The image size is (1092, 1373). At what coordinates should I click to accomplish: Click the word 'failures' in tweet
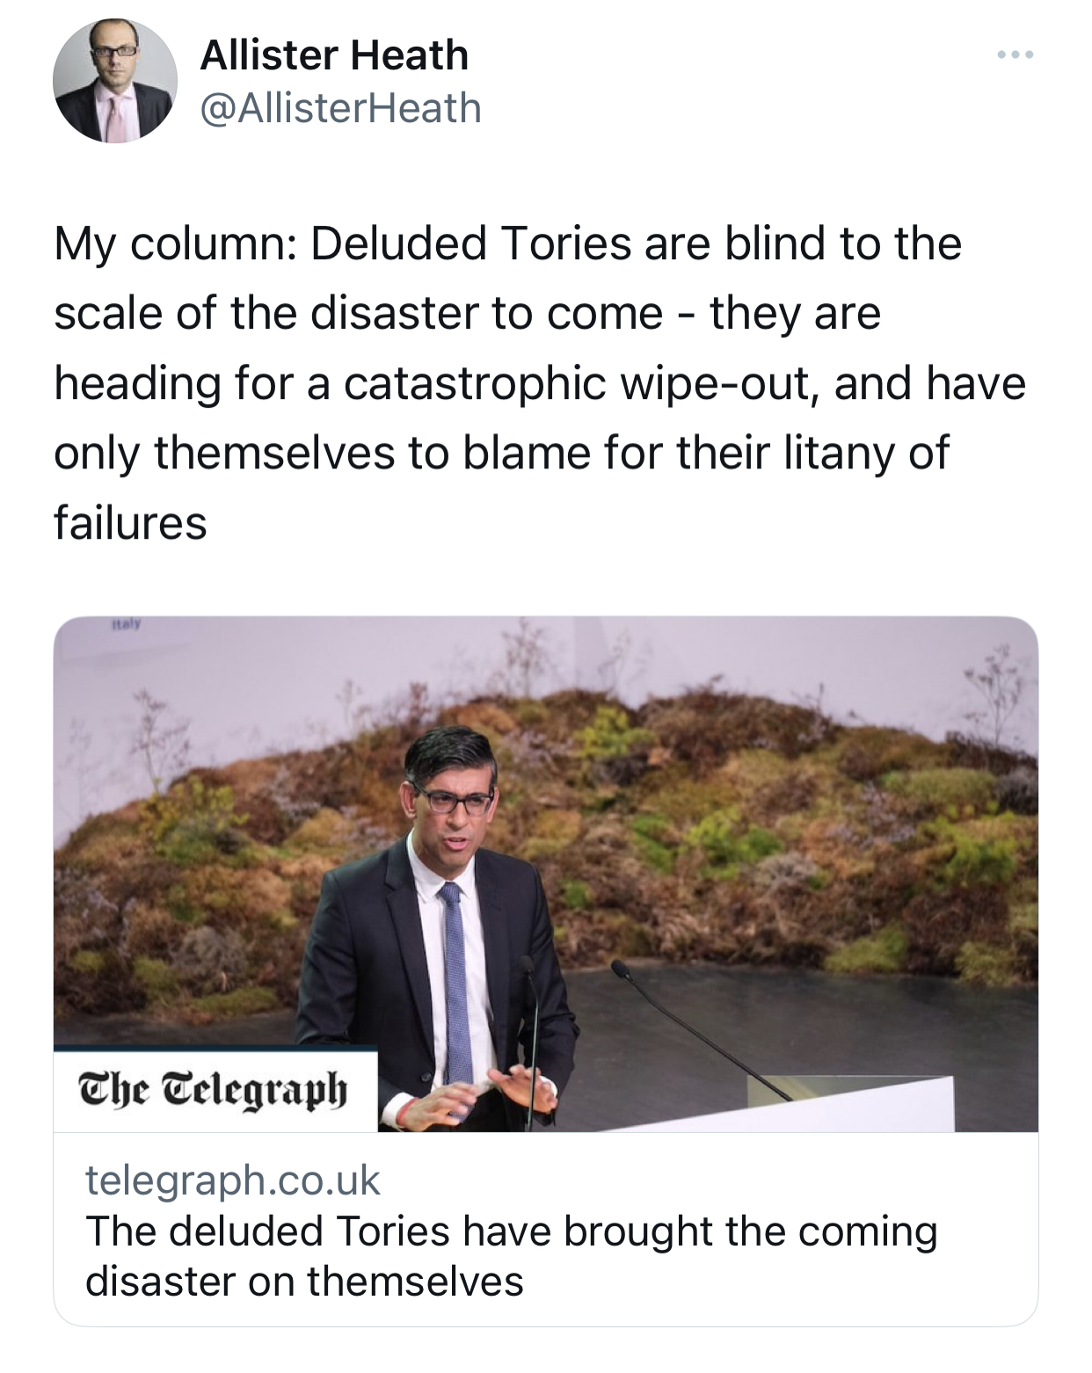[x=130, y=523]
